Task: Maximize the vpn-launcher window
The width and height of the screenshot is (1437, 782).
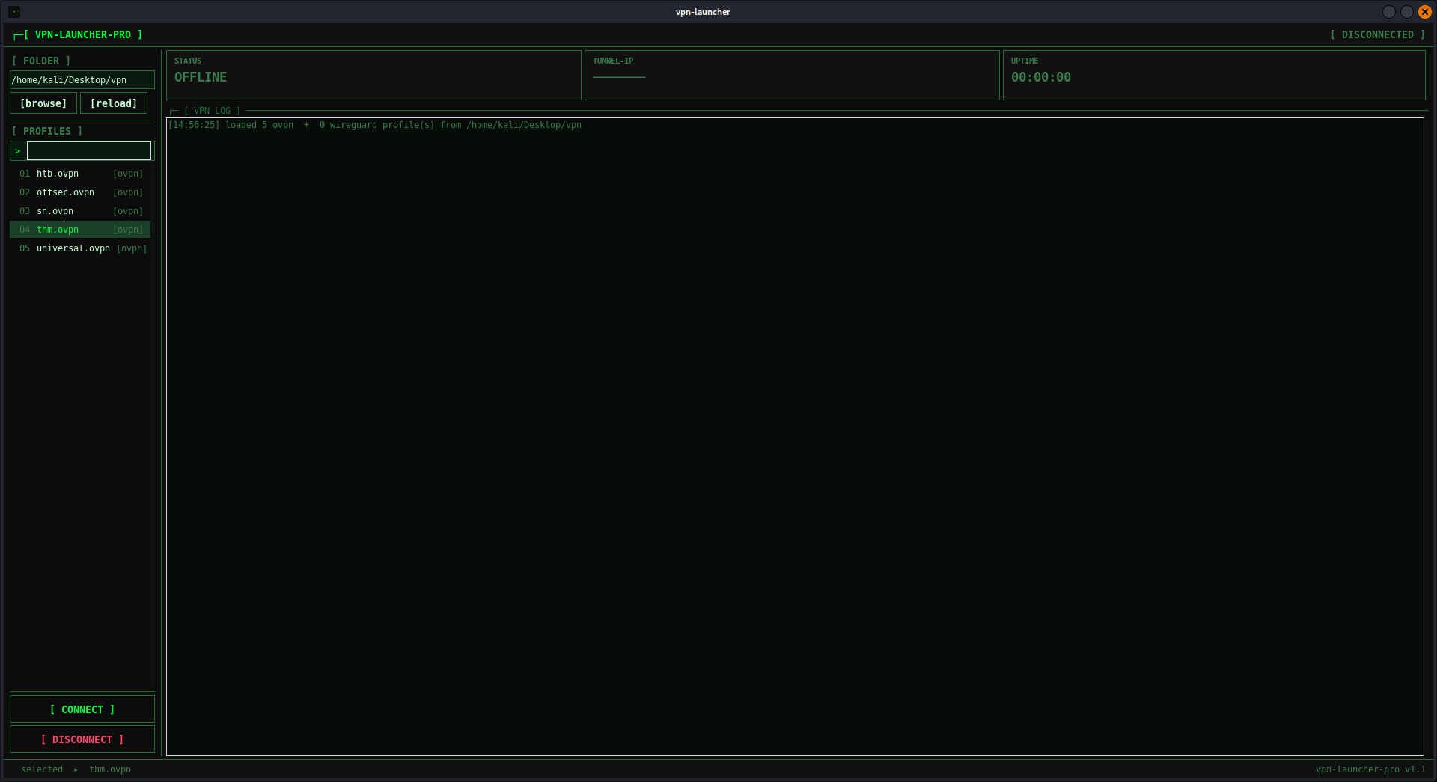Action: (1407, 12)
